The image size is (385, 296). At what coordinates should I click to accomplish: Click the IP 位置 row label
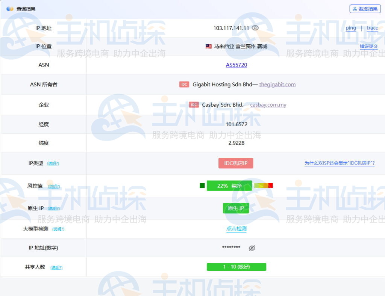click(x=43, y=46)
